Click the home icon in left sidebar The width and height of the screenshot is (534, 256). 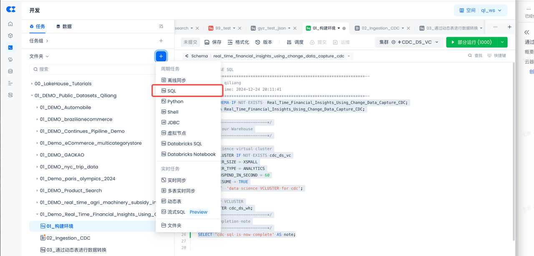coord(10,24)
